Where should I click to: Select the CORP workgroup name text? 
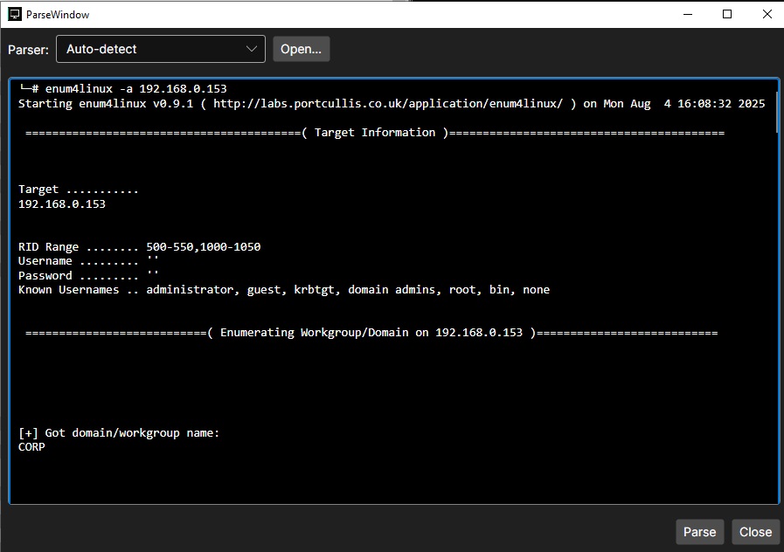click(x=32, y=446)
